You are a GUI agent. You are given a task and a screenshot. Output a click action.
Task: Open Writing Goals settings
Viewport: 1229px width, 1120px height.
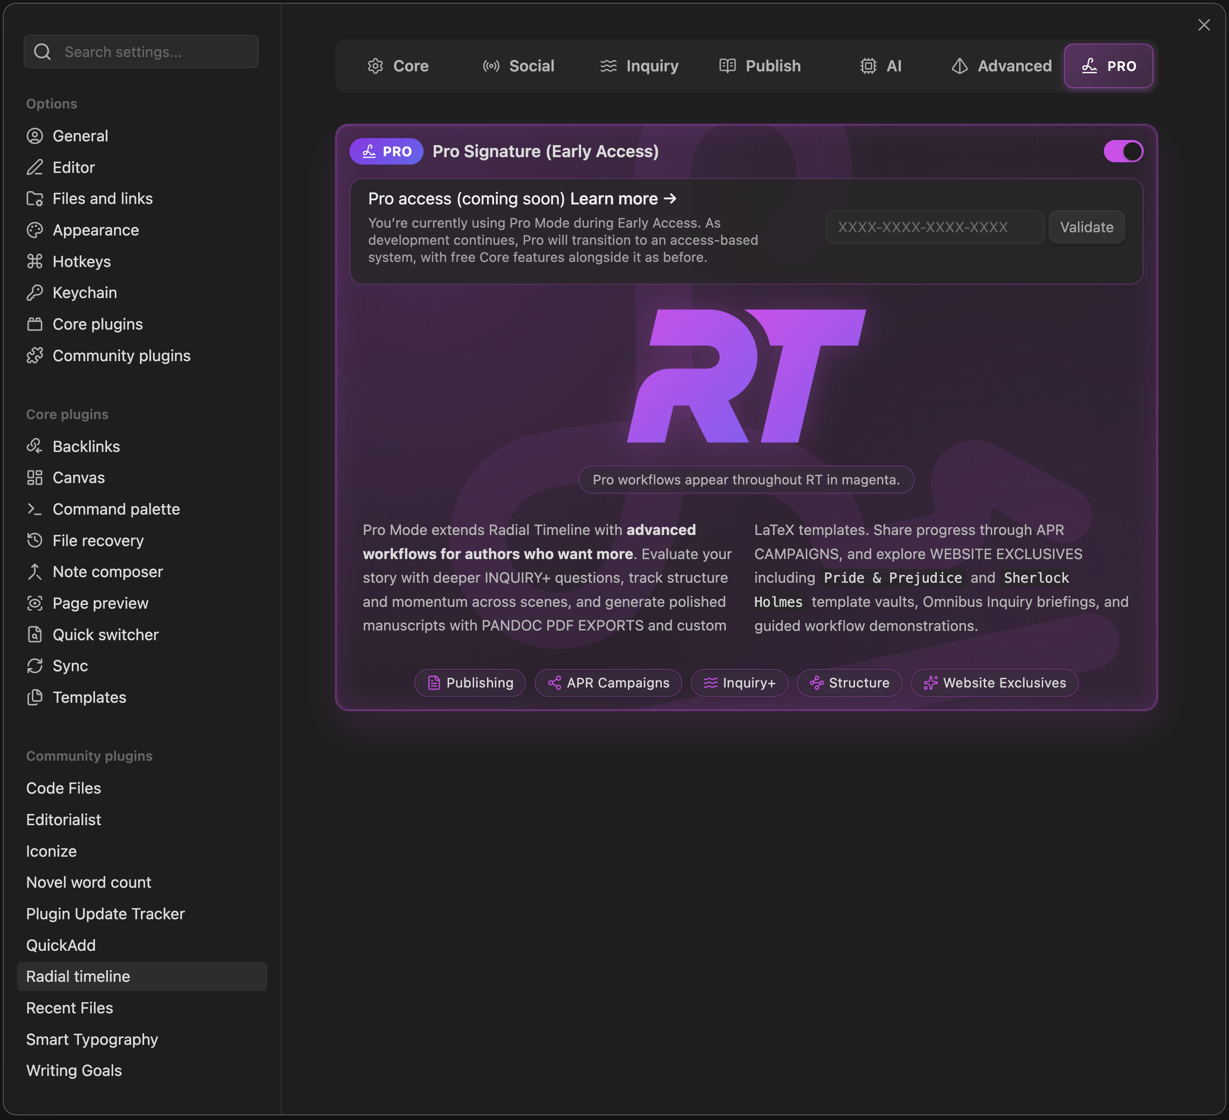point(142,1070)
